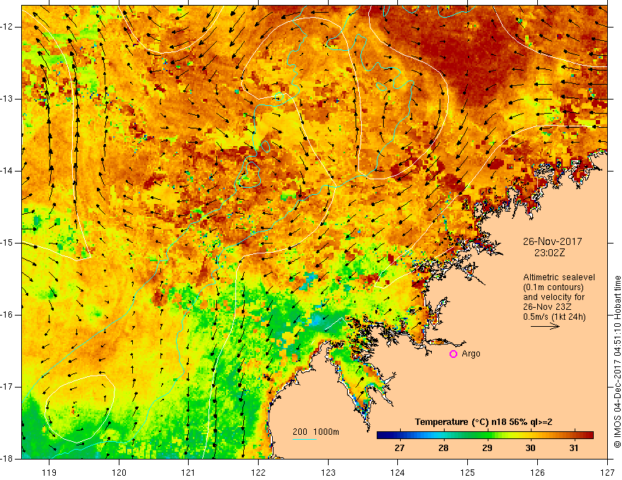Click the vertical IMOS copyright timestamp text
Screen dimensions: 622x480
617,361
